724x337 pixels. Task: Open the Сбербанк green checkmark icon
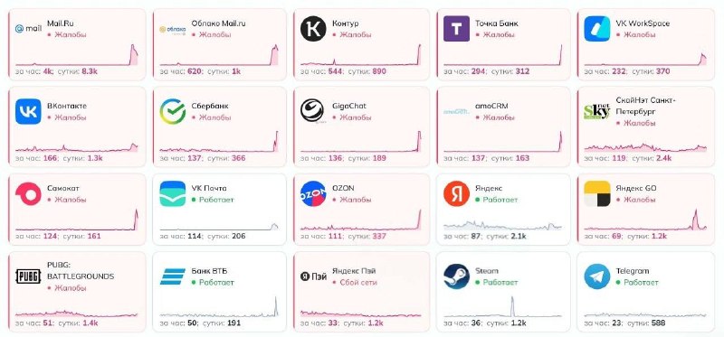pos(173,111)
